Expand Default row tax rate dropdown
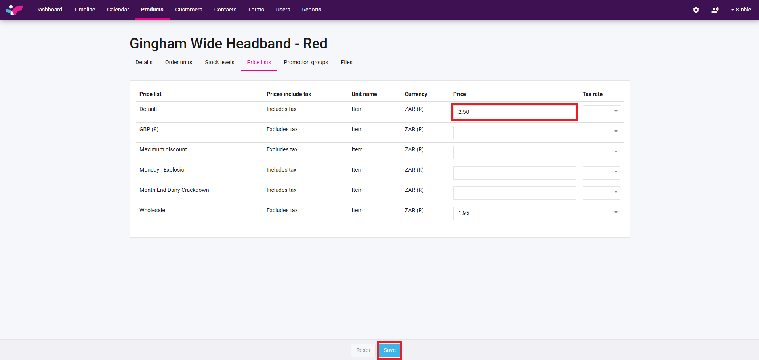The image size is (759, 360). click(601, 112)
